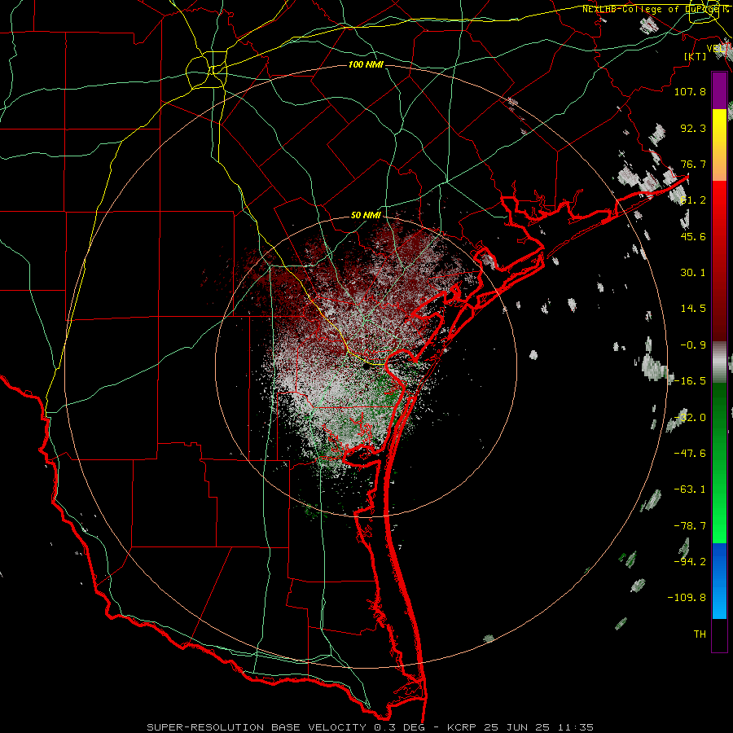733x733 pixels.
Task: Click the blue segment of the velocity color bar
Action: coord(719,581)
